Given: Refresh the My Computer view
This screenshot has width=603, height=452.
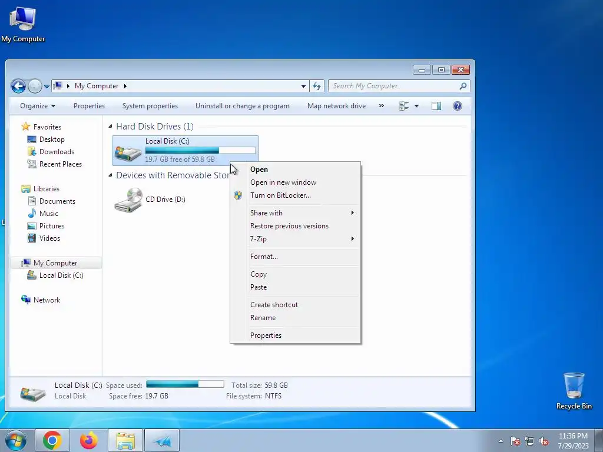Looking at the screenshot, I should (x=317, y=86).
